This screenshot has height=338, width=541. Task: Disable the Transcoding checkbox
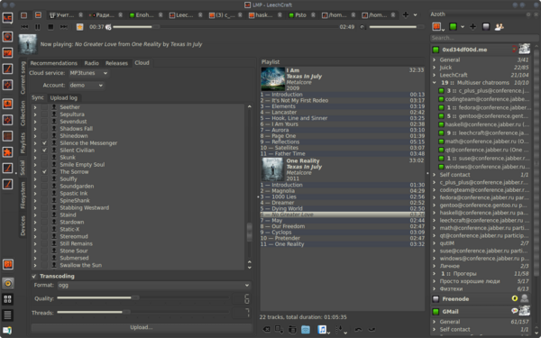(34, 277)
